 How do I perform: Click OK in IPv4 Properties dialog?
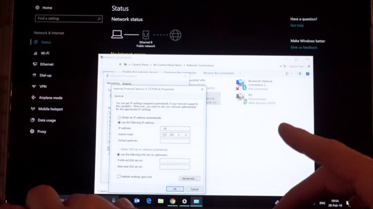point(175,189)
